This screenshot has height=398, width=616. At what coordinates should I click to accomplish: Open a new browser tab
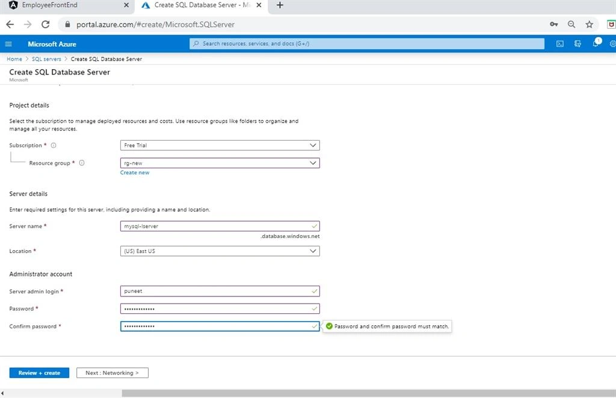tap(280, 5)
